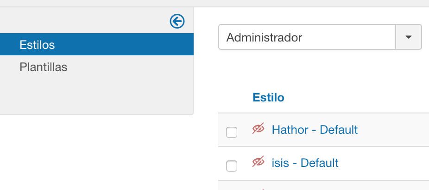
Task: Click blank space in the isis - Default row
Action: pos(383,163)
